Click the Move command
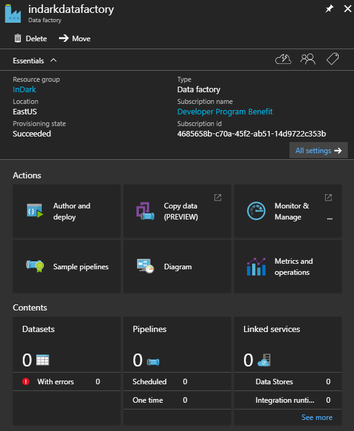354x431 pixels. pos(75,39)
